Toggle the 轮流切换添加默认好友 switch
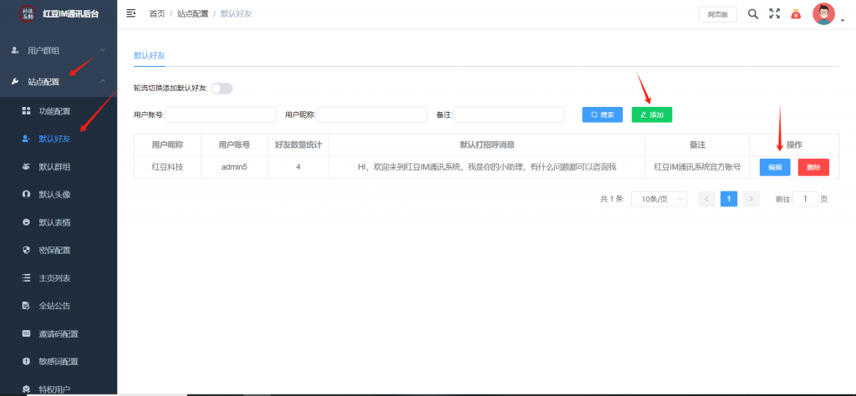This screenshot has width=856, height=396. [222, 89]
